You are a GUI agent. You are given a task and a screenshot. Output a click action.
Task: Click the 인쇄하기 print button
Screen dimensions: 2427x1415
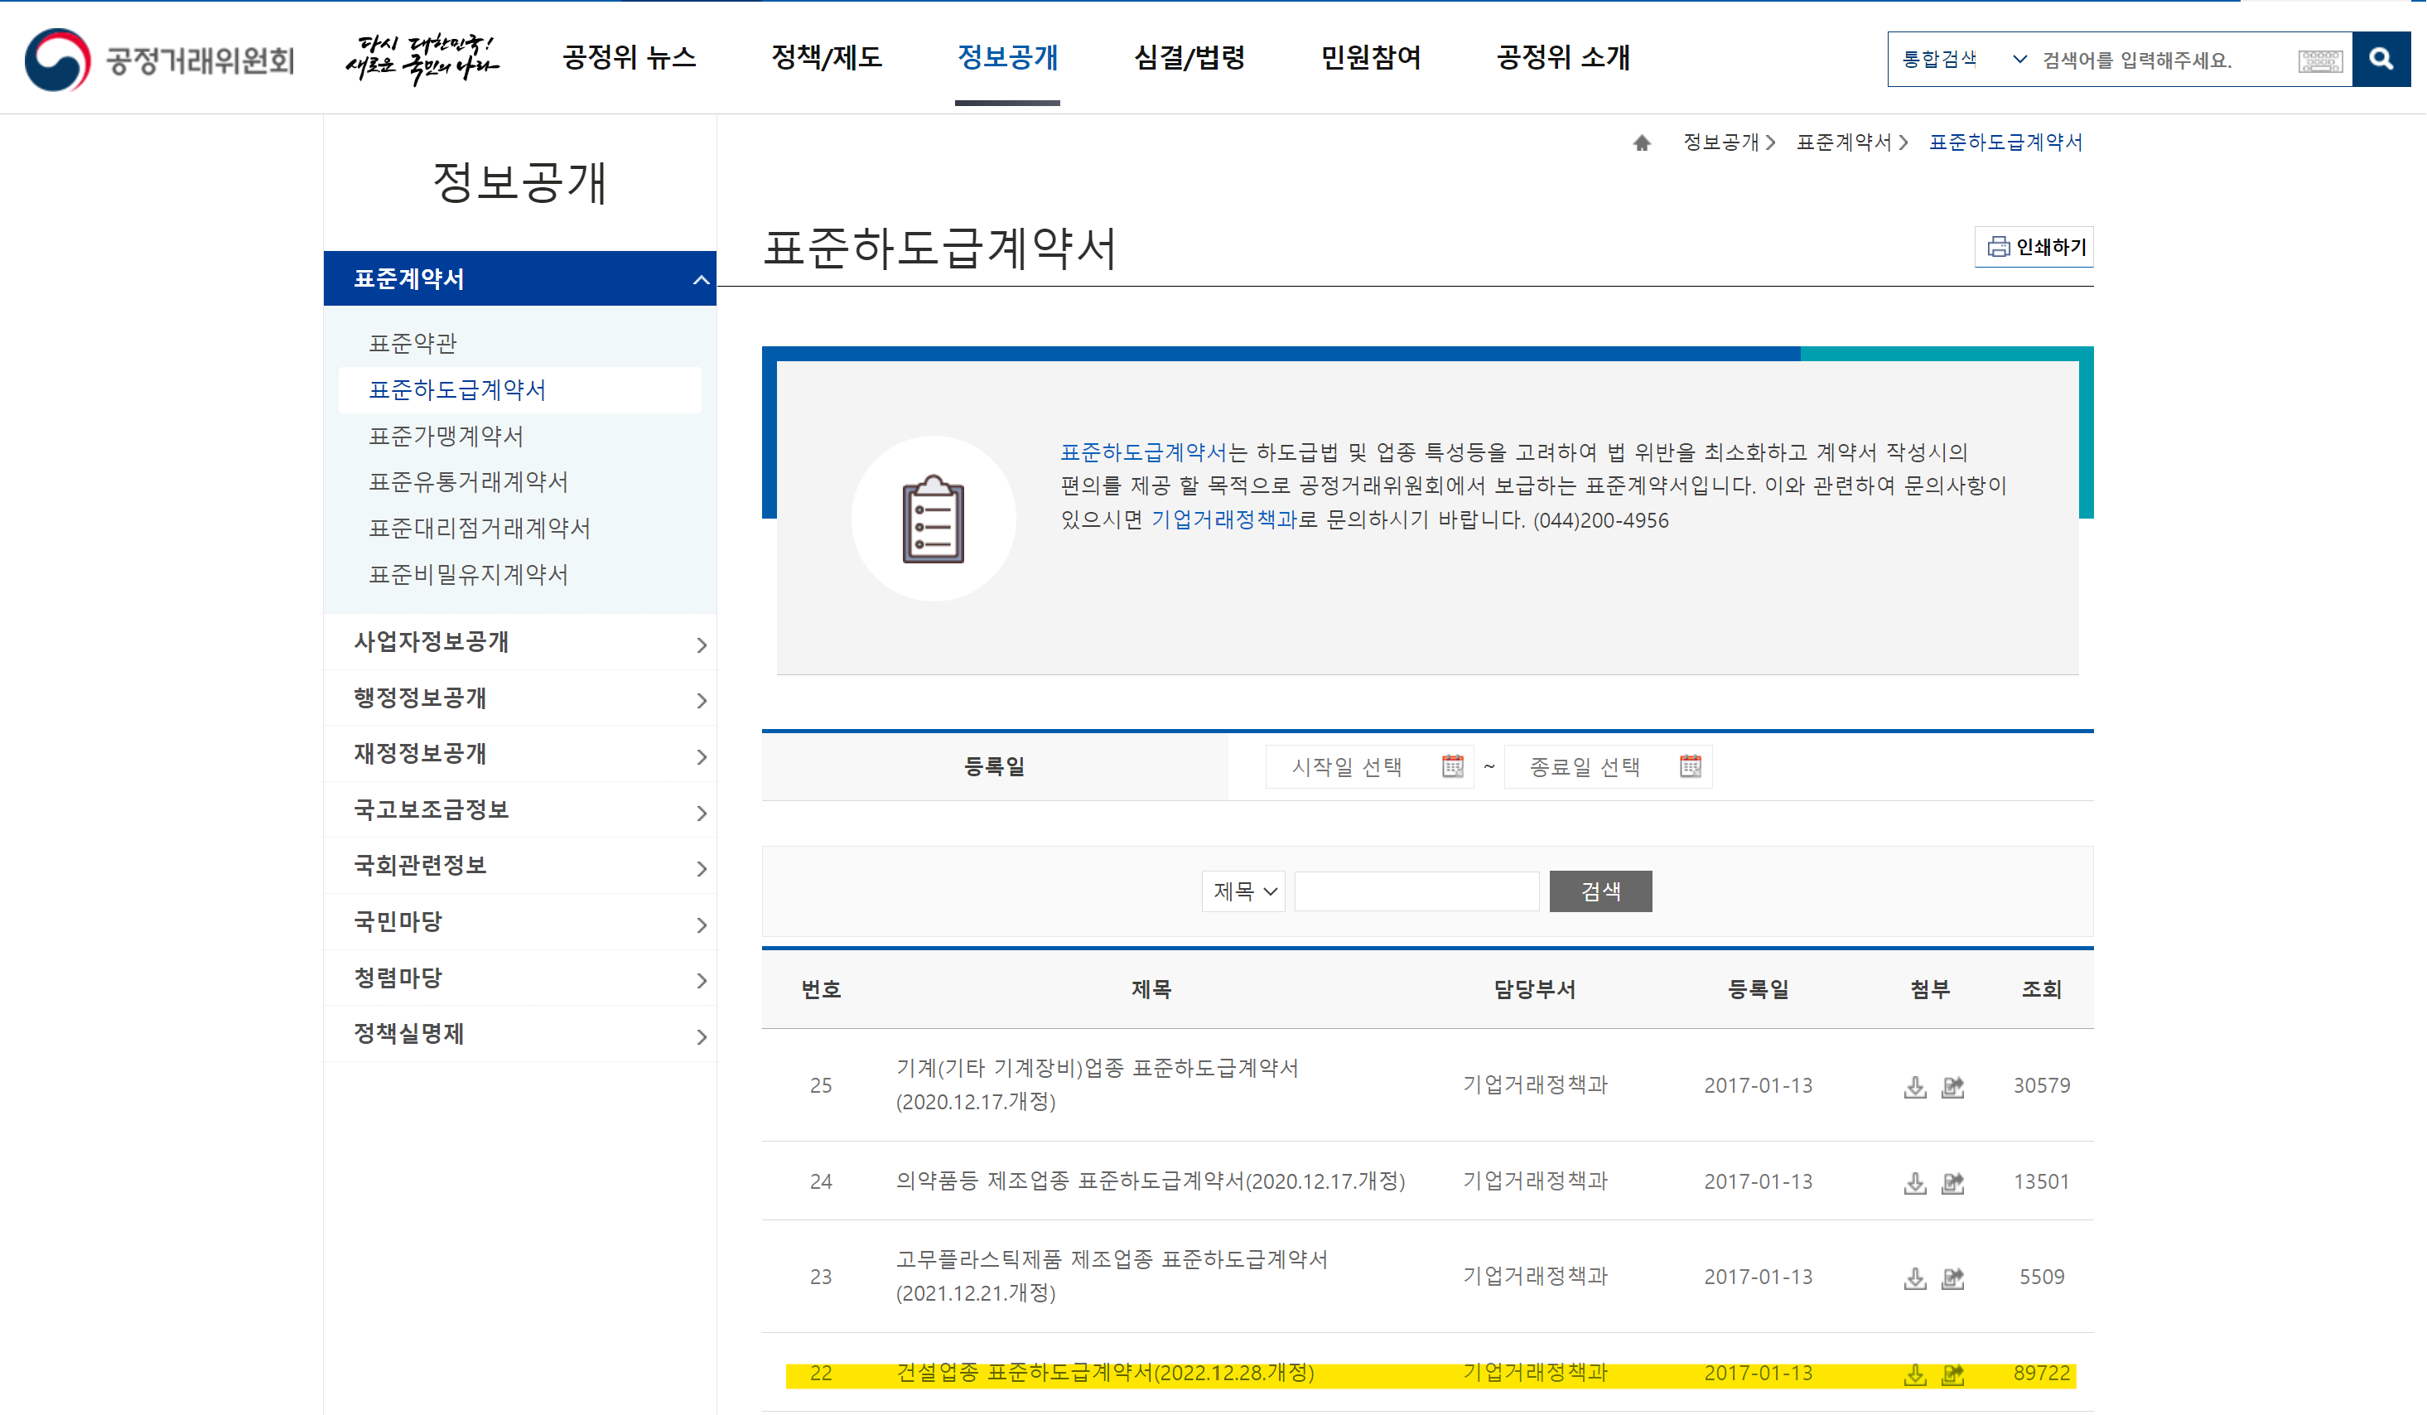[x=2034, y=247]
